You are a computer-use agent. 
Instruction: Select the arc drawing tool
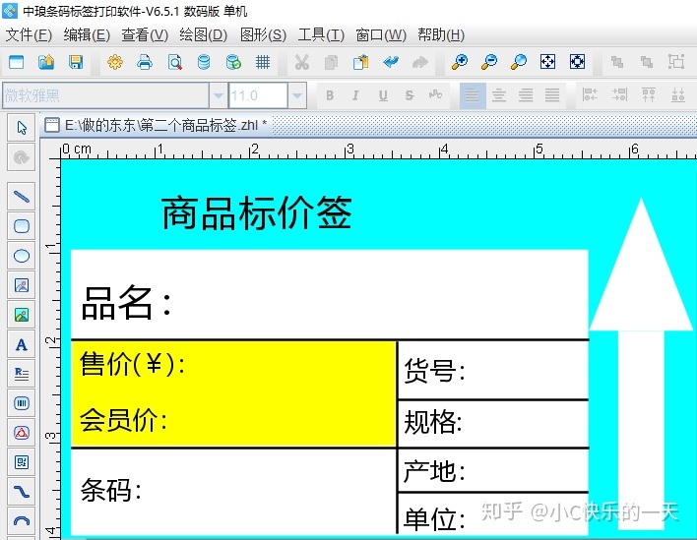22,520
